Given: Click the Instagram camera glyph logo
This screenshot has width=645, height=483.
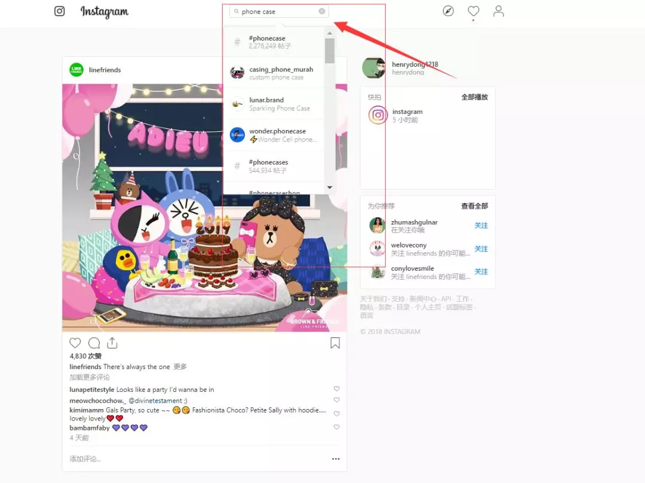Looking at the screenshot, I should point(59,11).
